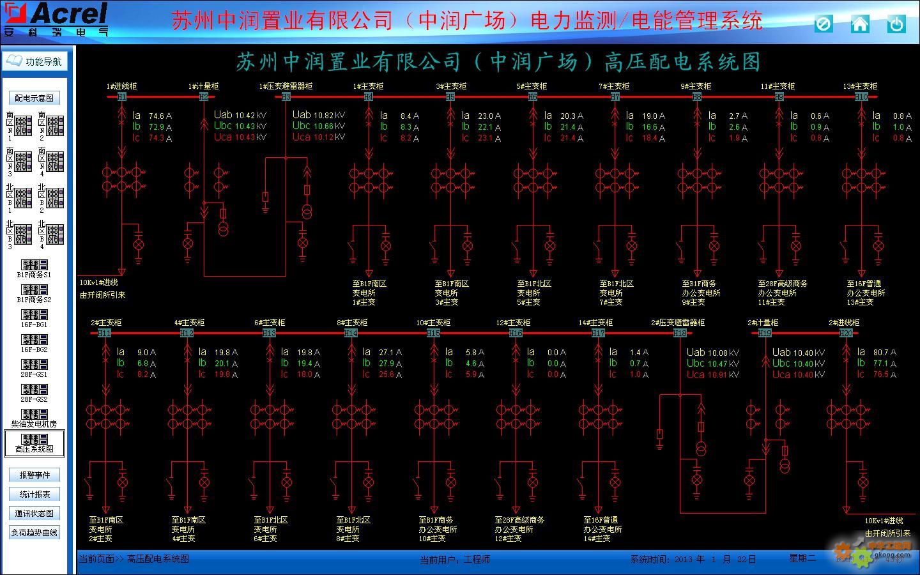920x575 pixels.
Task: Open the 负荷趋势曲线 load trend curve
Action: point(34,532)
